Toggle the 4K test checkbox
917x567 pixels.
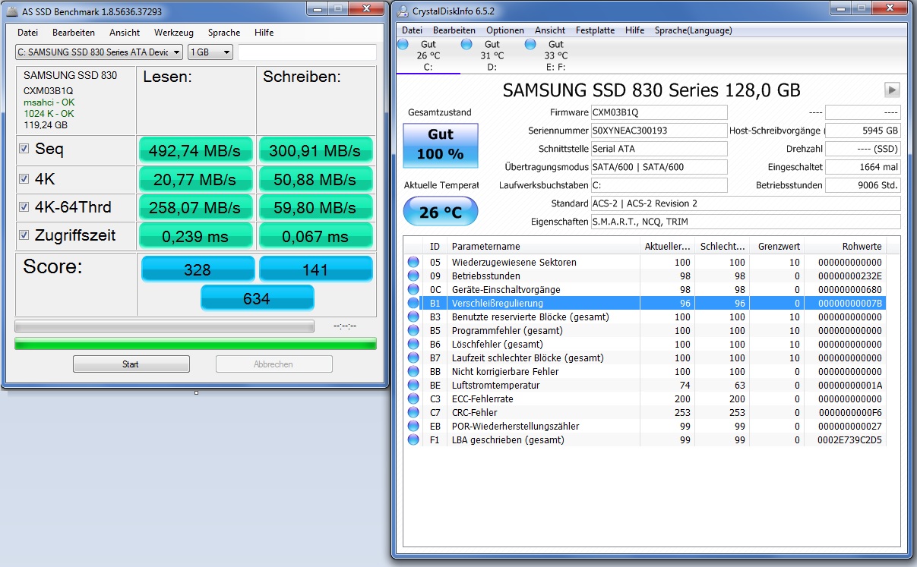pyautogui.click(x=24, y=178)
